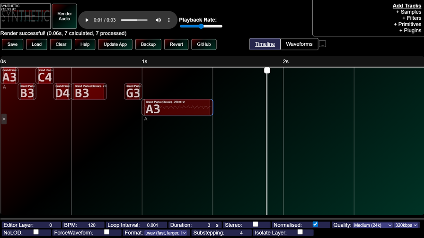Add a Samples track
The image size is (424, 238).
[x=408, y=12]
